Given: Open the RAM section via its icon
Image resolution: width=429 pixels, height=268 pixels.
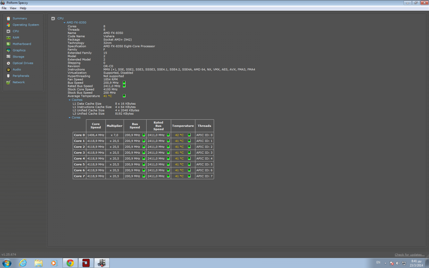Looking at the screenshot, I should [x=9, y=38].
